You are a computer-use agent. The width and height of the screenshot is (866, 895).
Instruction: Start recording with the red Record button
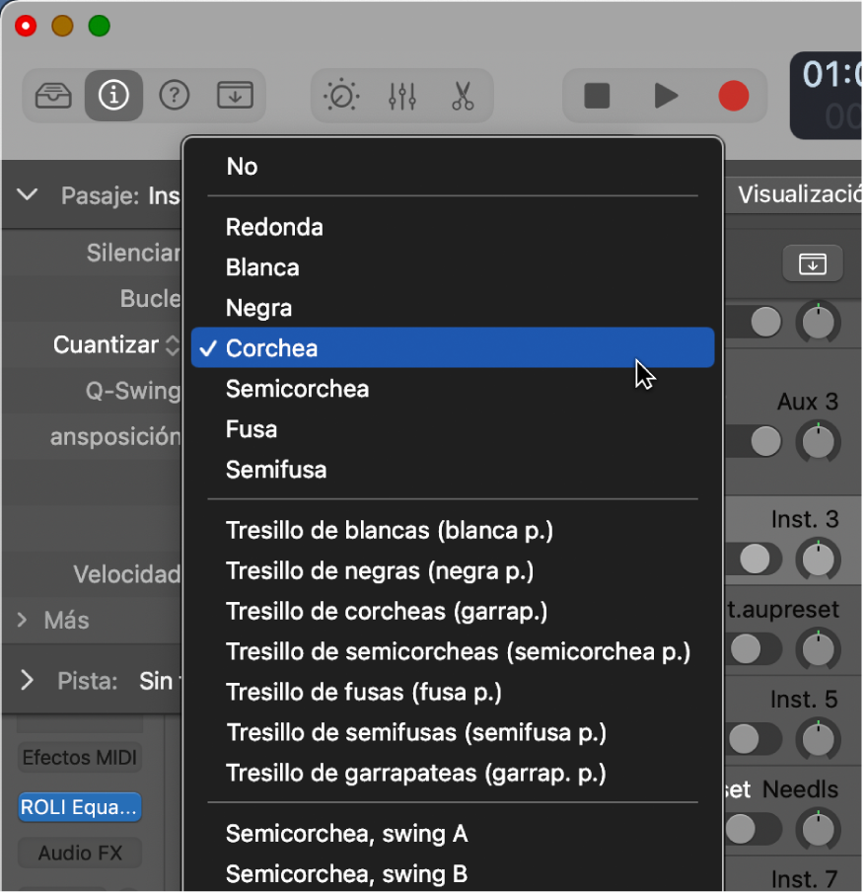pos(733,96)
